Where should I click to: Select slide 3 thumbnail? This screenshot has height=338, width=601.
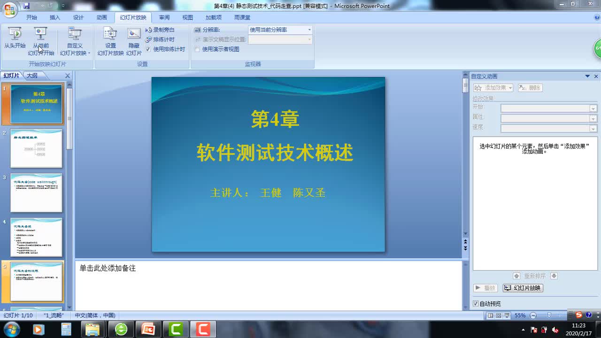pos(36,193)
